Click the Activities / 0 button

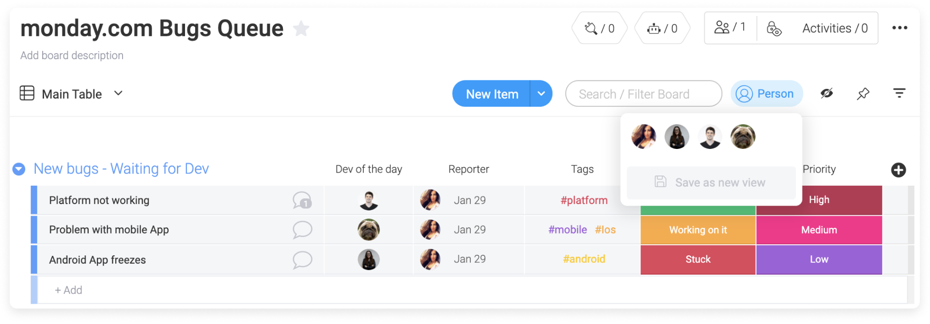[835, 29]
